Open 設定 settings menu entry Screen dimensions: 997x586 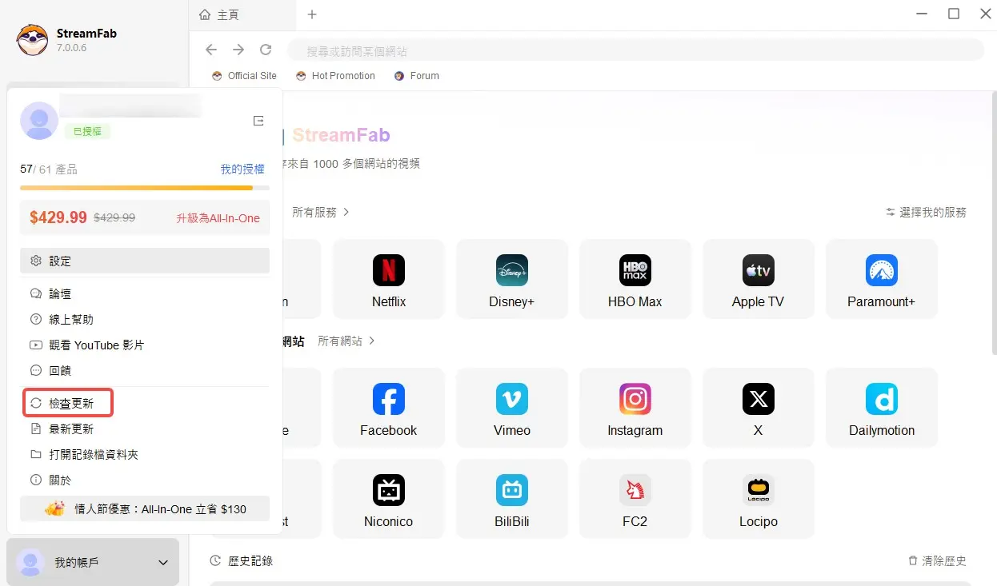(x=145, y=261)
